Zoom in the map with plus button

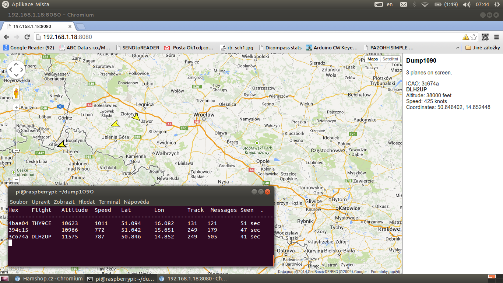[x=16, y=107]
